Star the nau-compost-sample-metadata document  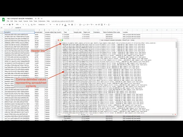[x=36, y=19]
